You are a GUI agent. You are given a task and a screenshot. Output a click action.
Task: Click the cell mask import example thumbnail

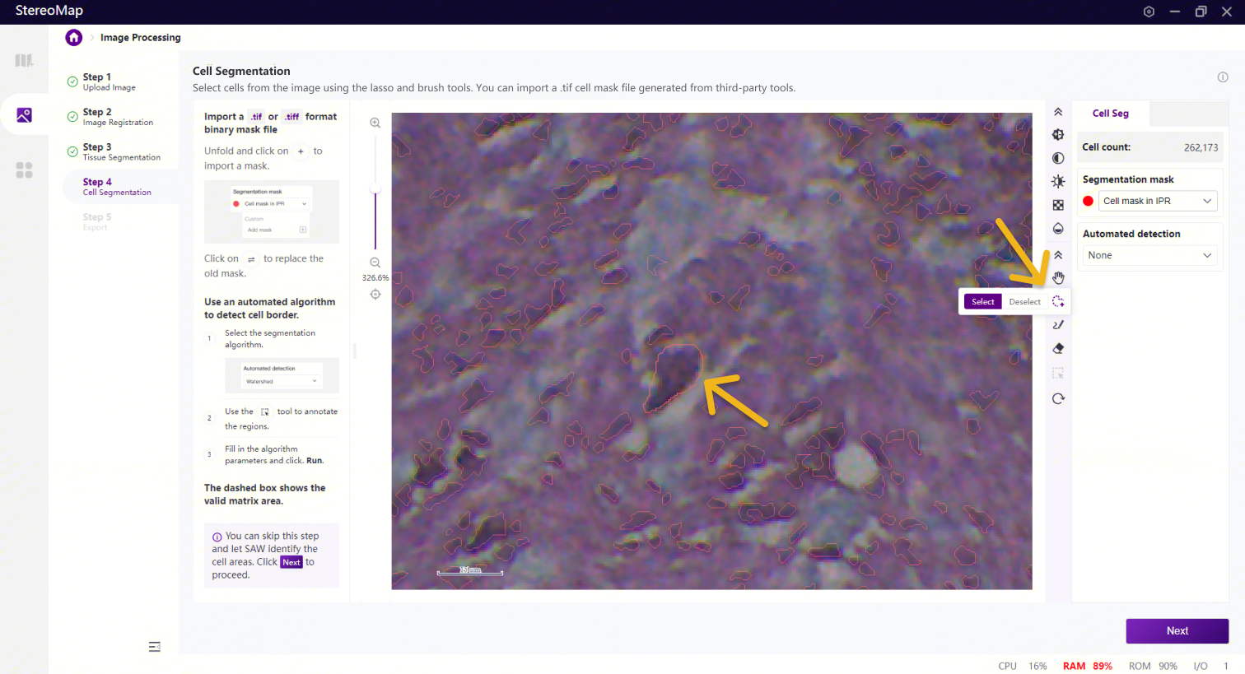pyautogui.click(x=272, y=211)
